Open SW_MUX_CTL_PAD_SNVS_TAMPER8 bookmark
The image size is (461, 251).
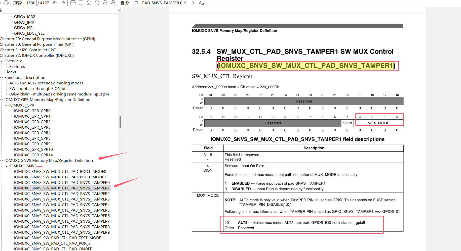coord(62,227)
